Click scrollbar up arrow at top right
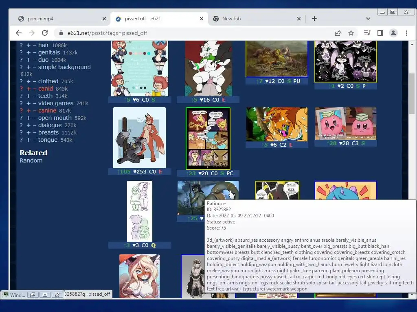 [412, 44]
